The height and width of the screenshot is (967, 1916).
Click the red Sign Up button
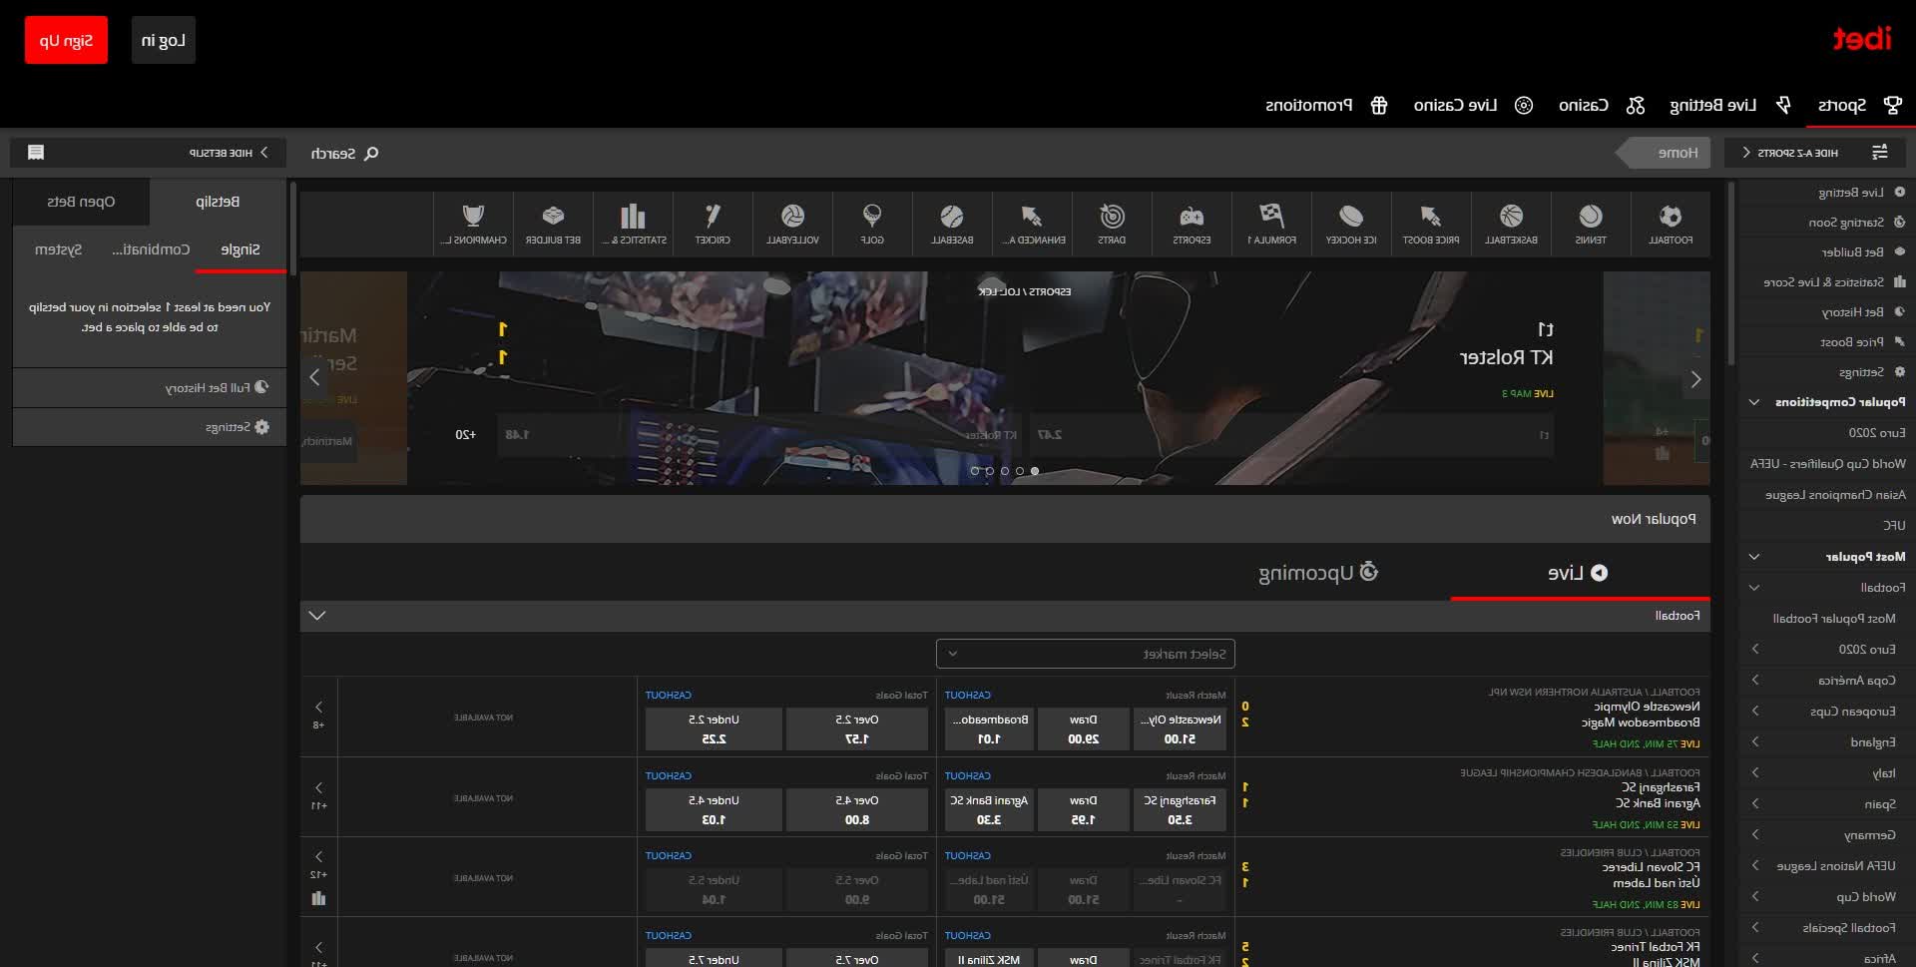point(66,41)
